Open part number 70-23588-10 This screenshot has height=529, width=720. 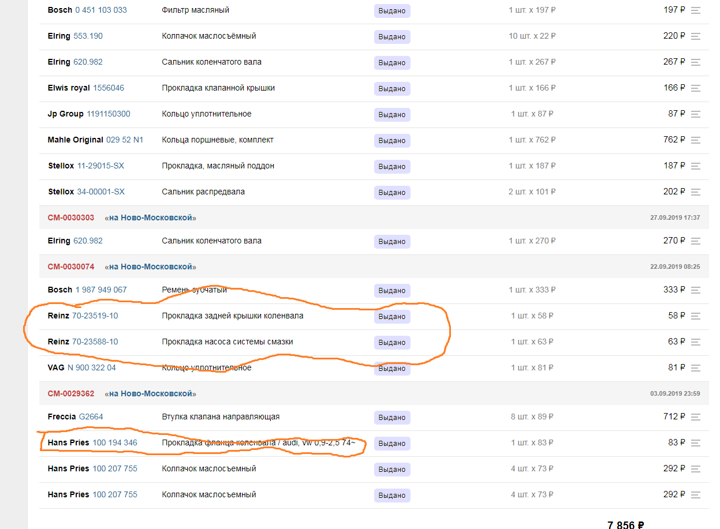(x=95, y=342)
